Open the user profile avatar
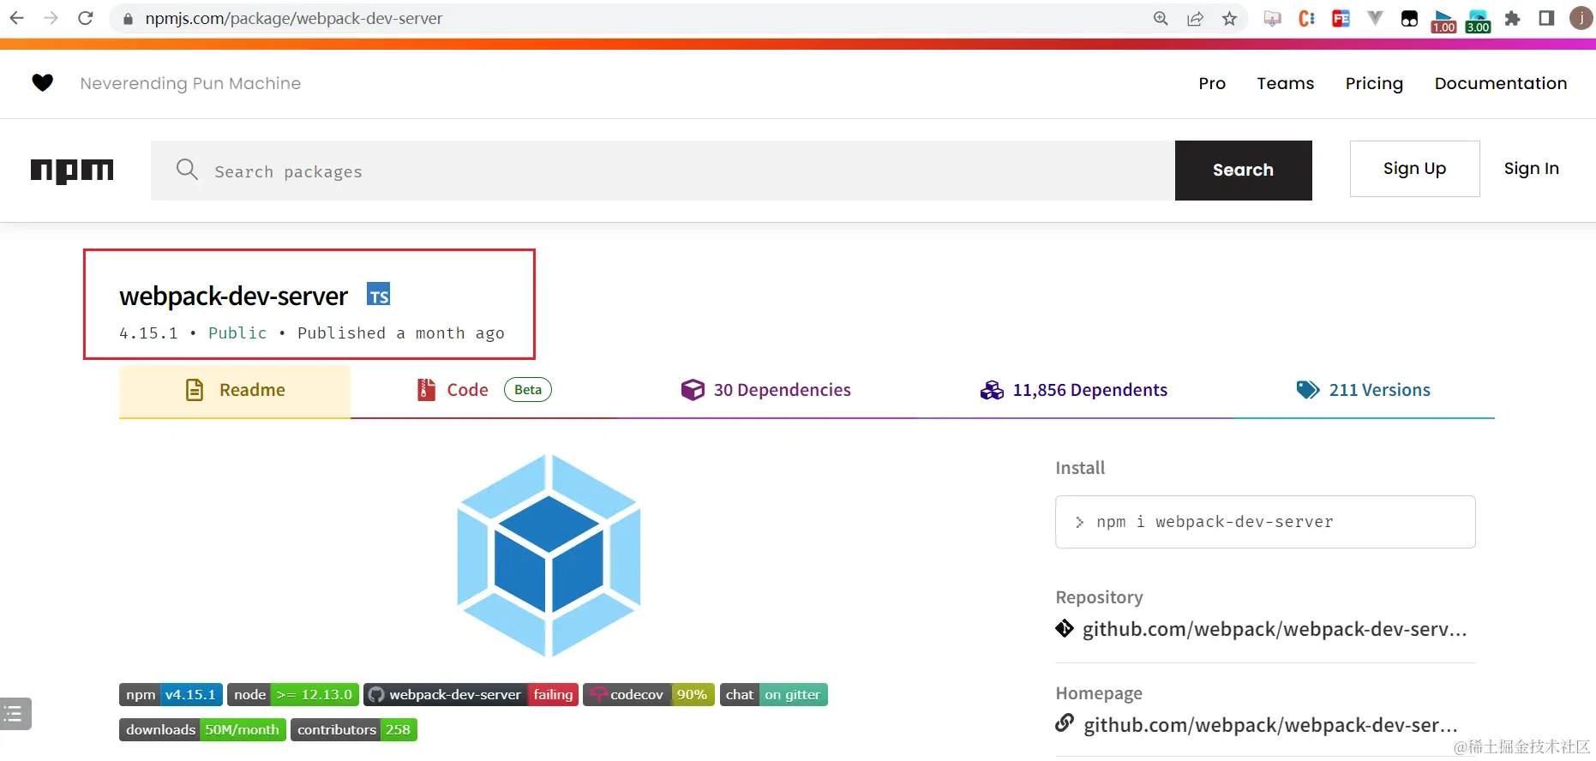1596x761 pixels. pos(1581,18)
